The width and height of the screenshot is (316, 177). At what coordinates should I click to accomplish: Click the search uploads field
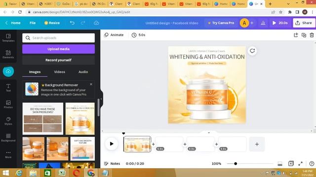pyautogui.click(x=58, y=38)
